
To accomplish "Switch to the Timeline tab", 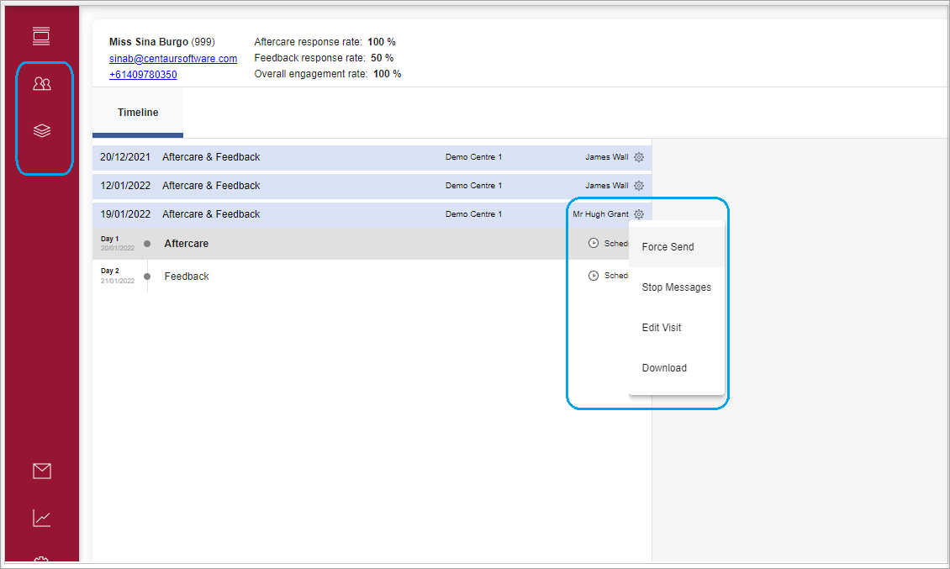I will tap(138, 113).
